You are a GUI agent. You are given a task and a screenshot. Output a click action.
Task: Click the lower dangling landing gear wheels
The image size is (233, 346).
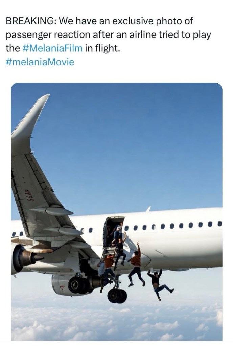point(117,296)
